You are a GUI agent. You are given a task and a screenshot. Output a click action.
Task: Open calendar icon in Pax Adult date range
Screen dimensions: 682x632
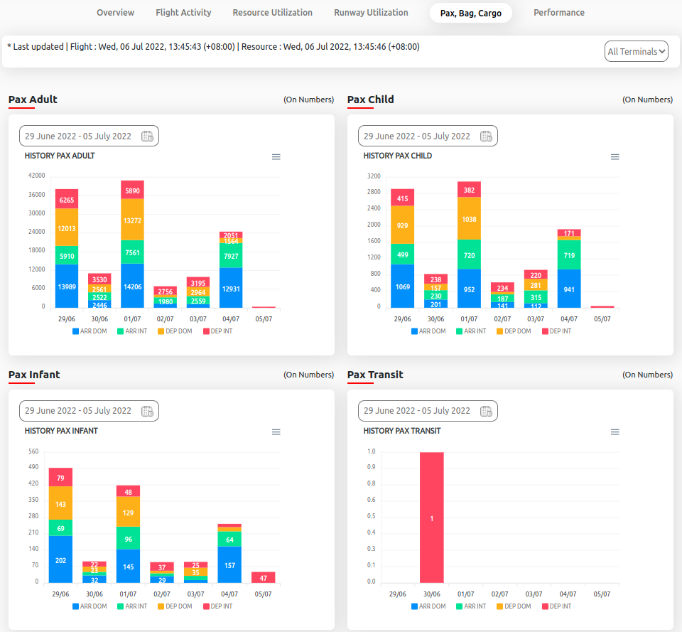148,136
